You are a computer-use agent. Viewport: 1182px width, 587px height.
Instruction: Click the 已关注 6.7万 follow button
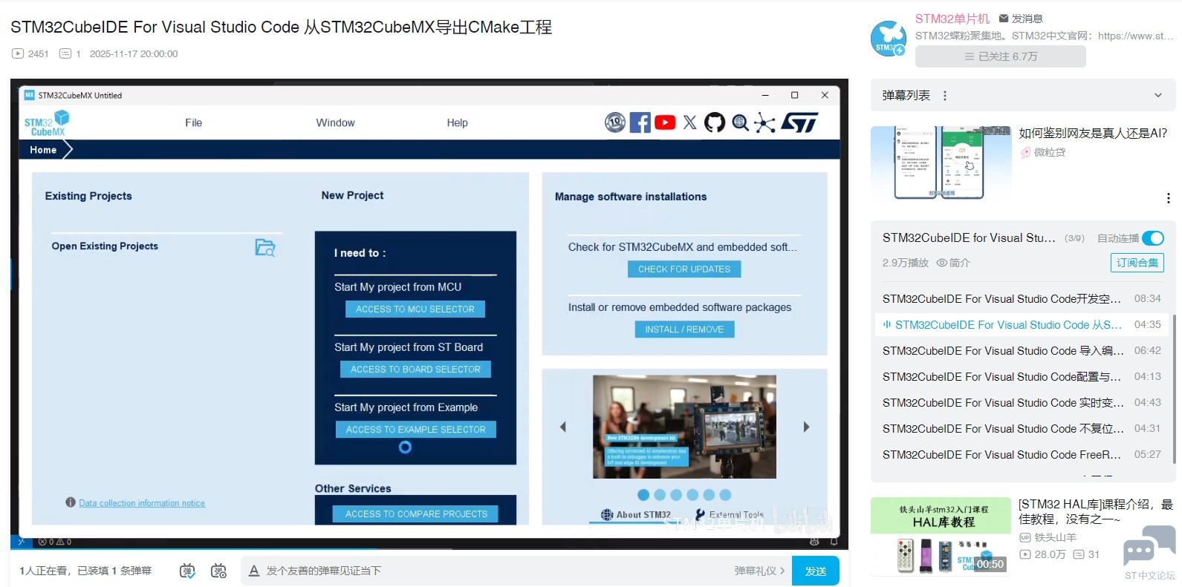(1001, 56)
